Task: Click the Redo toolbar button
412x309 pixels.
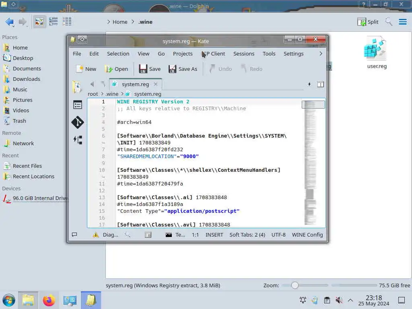Action: (x=252, y=69)
